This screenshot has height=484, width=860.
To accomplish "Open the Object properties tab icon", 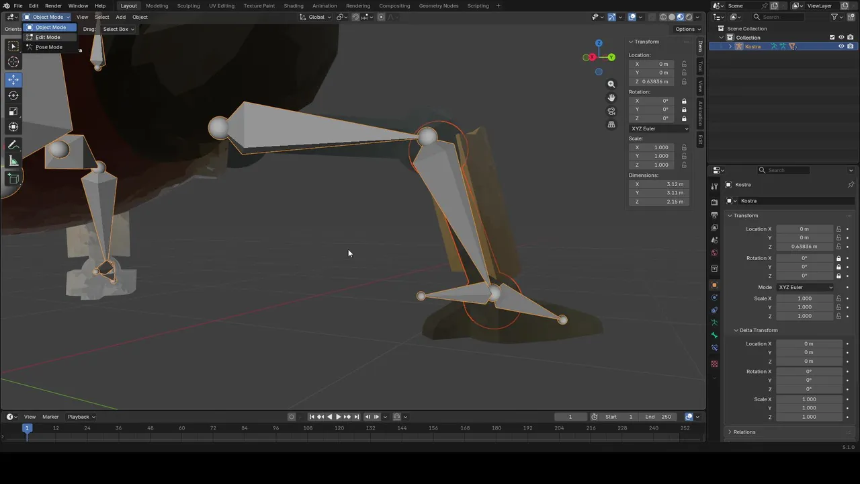I will pyautogui.click(x=714, y=285).
